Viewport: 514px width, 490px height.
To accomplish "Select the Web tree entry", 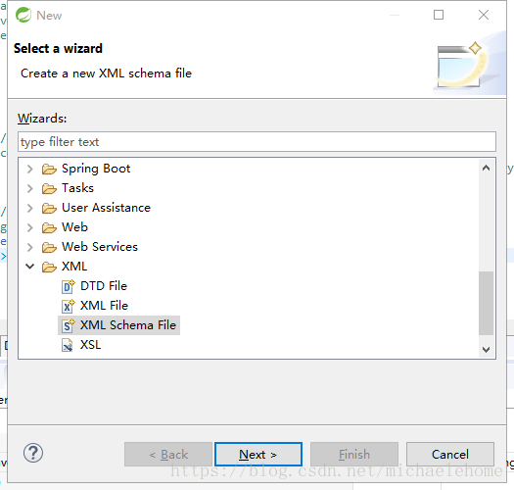I will pos(74,227).
